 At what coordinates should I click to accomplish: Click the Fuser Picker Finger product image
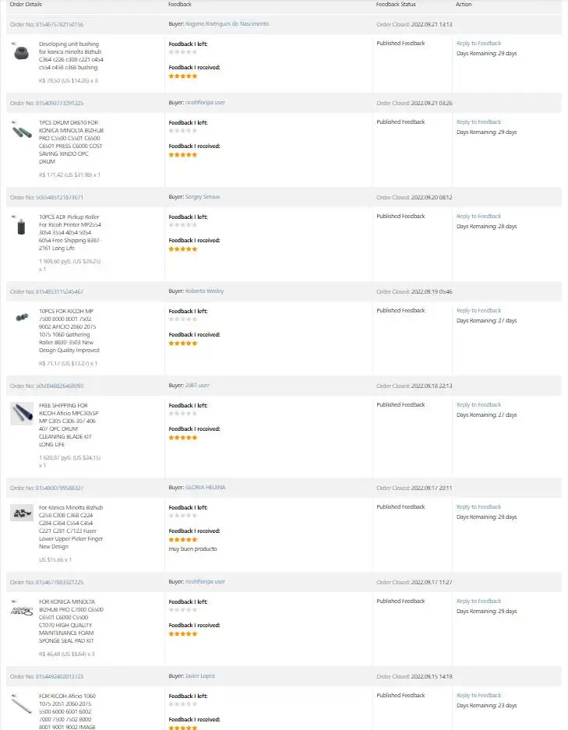[x=21, y=512]
